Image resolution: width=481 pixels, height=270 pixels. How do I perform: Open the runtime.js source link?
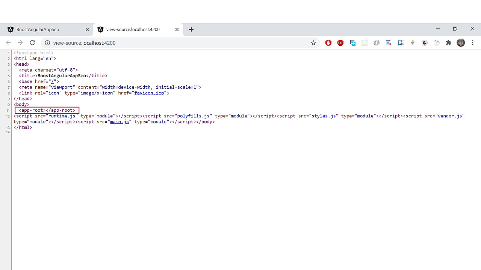[62, 116]
